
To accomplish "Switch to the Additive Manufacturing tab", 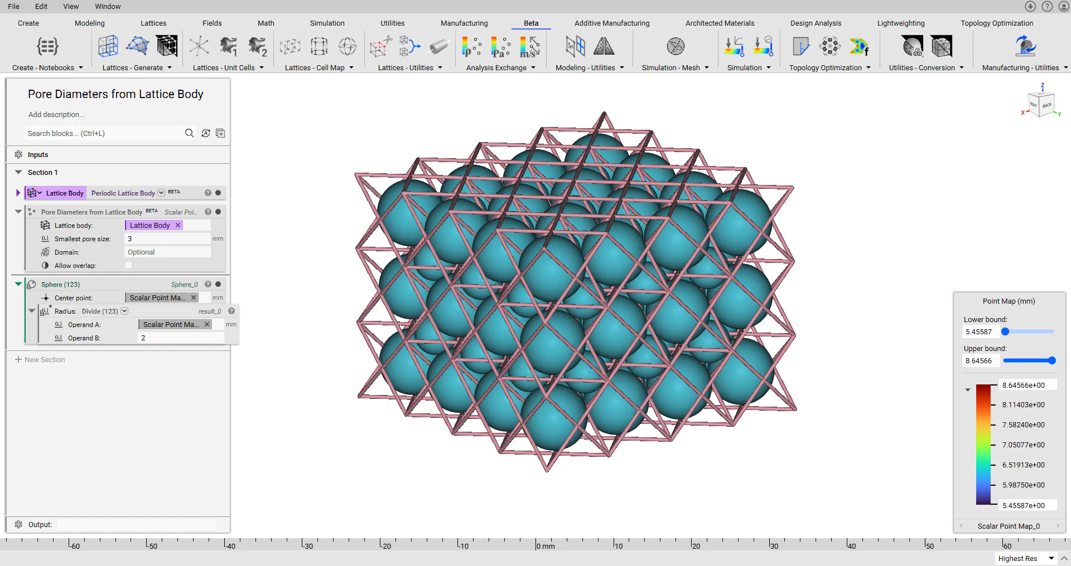I will (611, 23).
